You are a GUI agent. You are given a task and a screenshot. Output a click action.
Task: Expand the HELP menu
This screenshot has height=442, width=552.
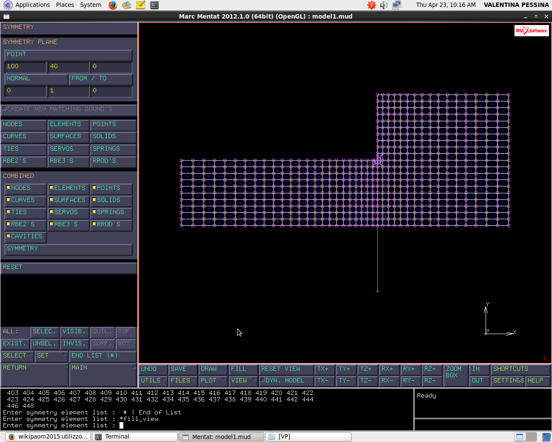coord(538,381)
